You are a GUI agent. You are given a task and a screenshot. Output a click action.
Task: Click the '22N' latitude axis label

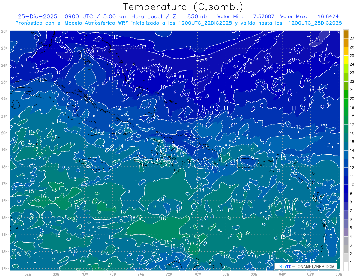[x=4, y=99]
